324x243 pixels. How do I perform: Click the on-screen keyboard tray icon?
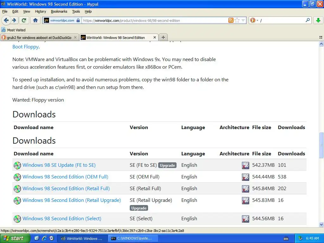pyautogui.click(x=286, y=239)
